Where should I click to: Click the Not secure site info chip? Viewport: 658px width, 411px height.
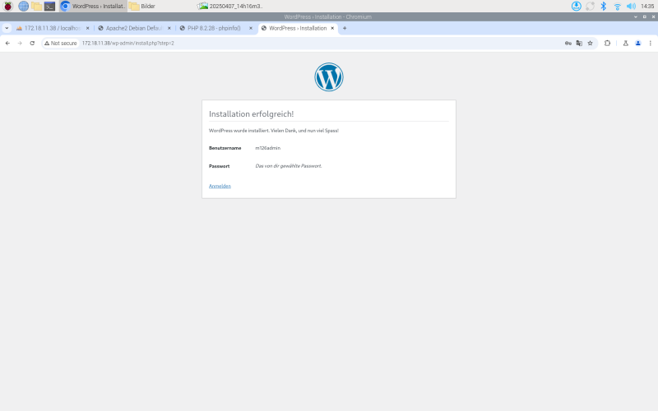61,44
